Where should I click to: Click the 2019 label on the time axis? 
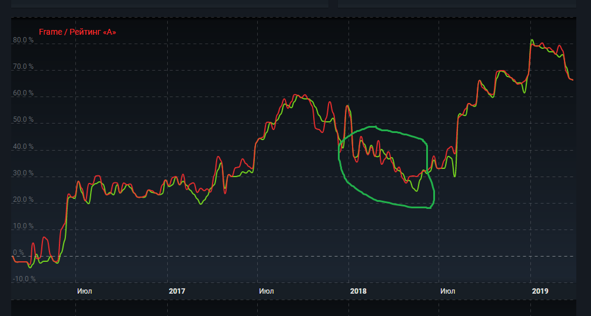(x=540, y=291)
